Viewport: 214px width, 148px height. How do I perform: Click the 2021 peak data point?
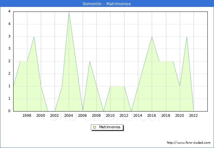(187, 37)
